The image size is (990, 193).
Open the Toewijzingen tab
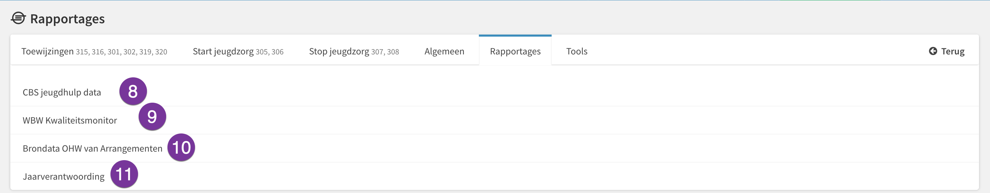[x=94, y=51]
